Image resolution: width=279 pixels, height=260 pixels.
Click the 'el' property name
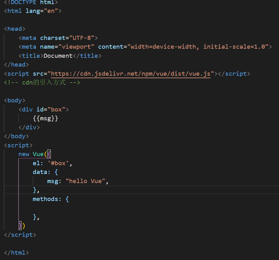36,163
